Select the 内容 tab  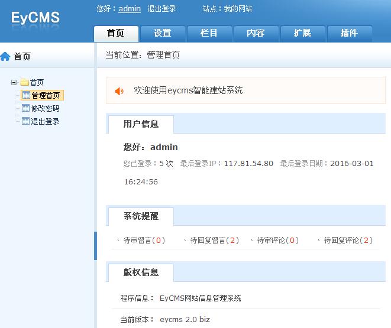tap(256, 33)
